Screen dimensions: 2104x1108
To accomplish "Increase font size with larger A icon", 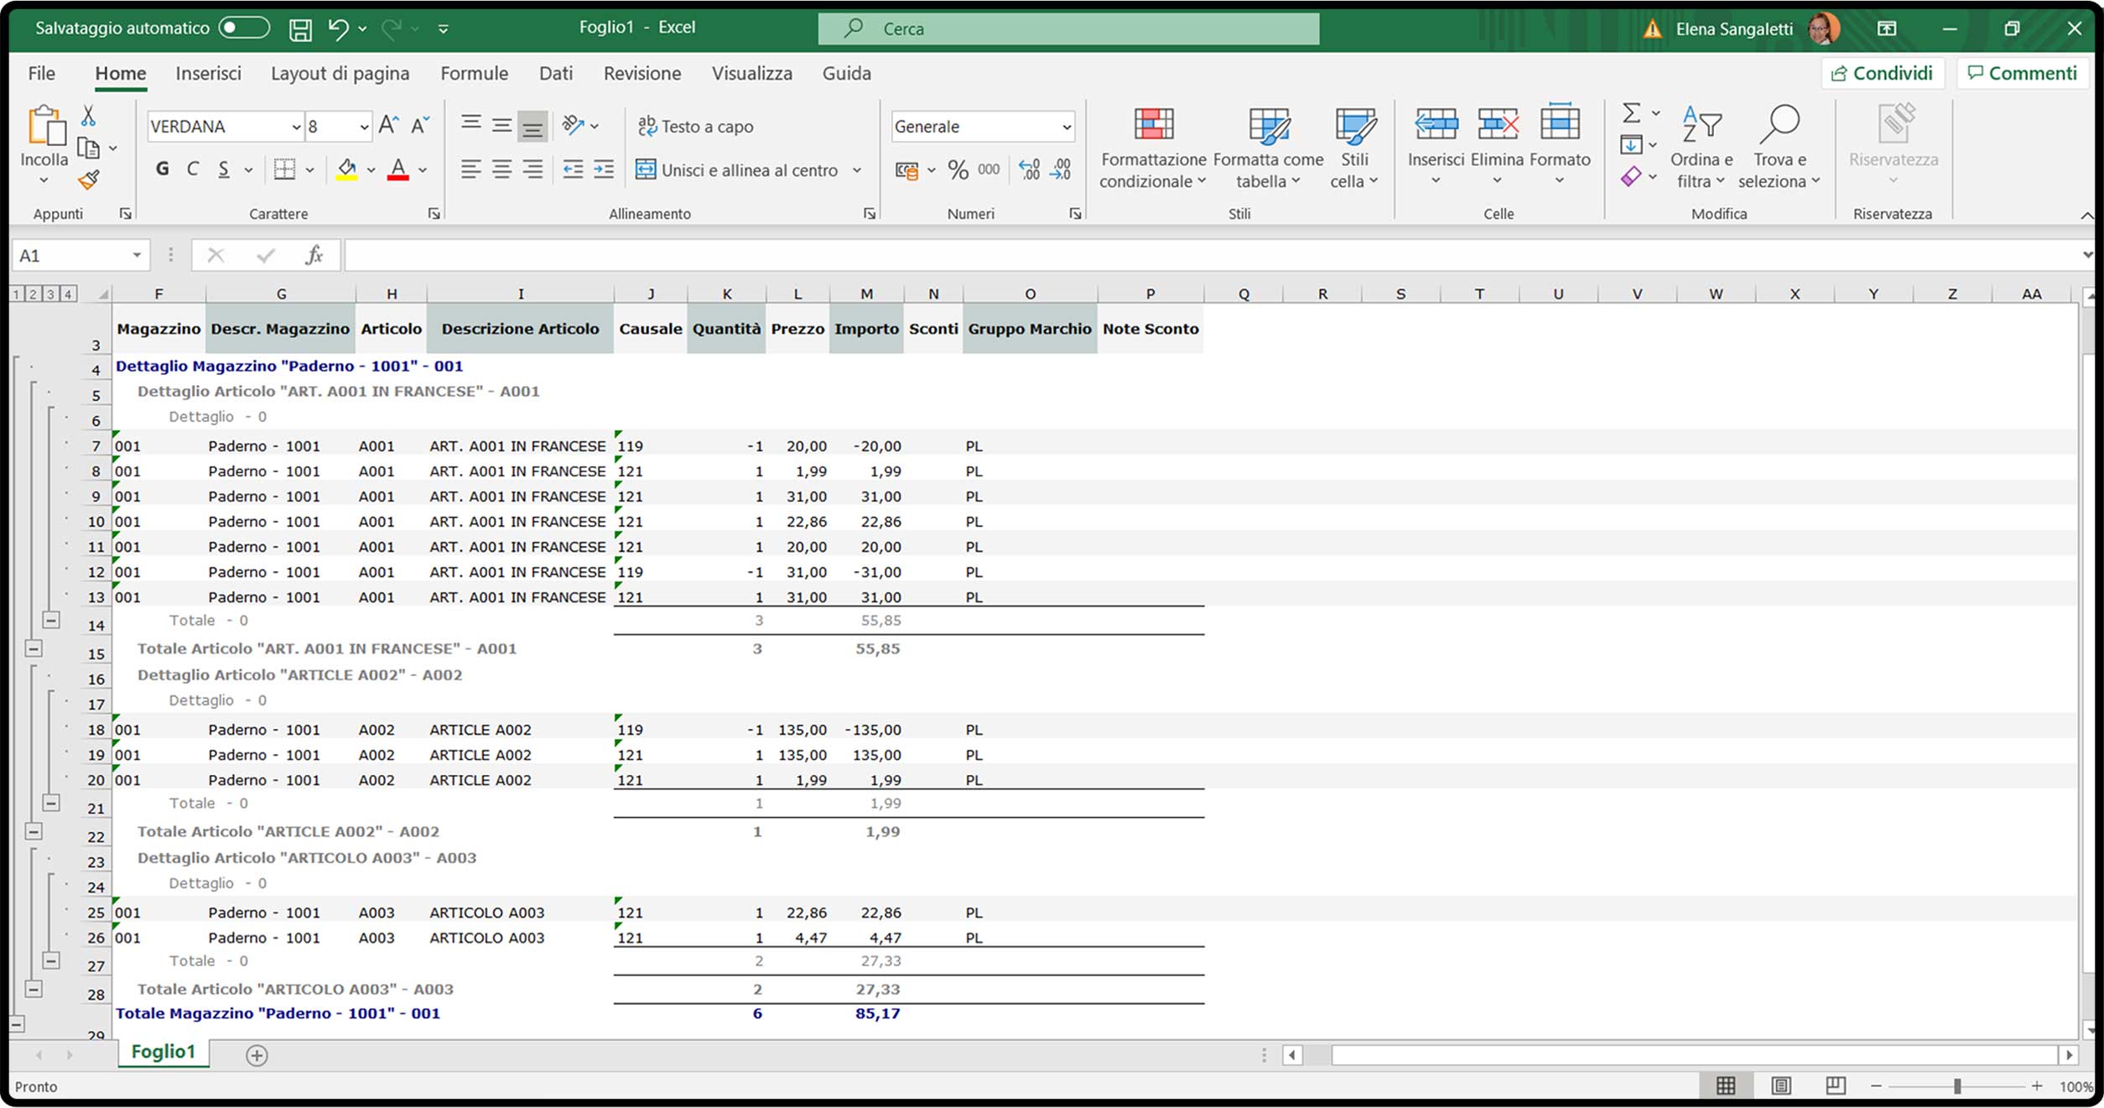I will pos(388,126).
